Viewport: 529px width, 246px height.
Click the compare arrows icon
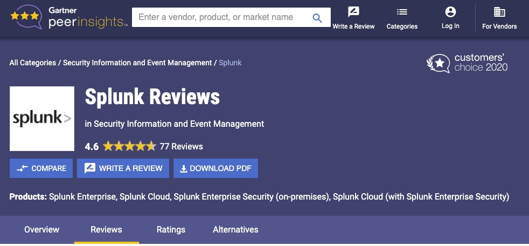pos(22,168)
